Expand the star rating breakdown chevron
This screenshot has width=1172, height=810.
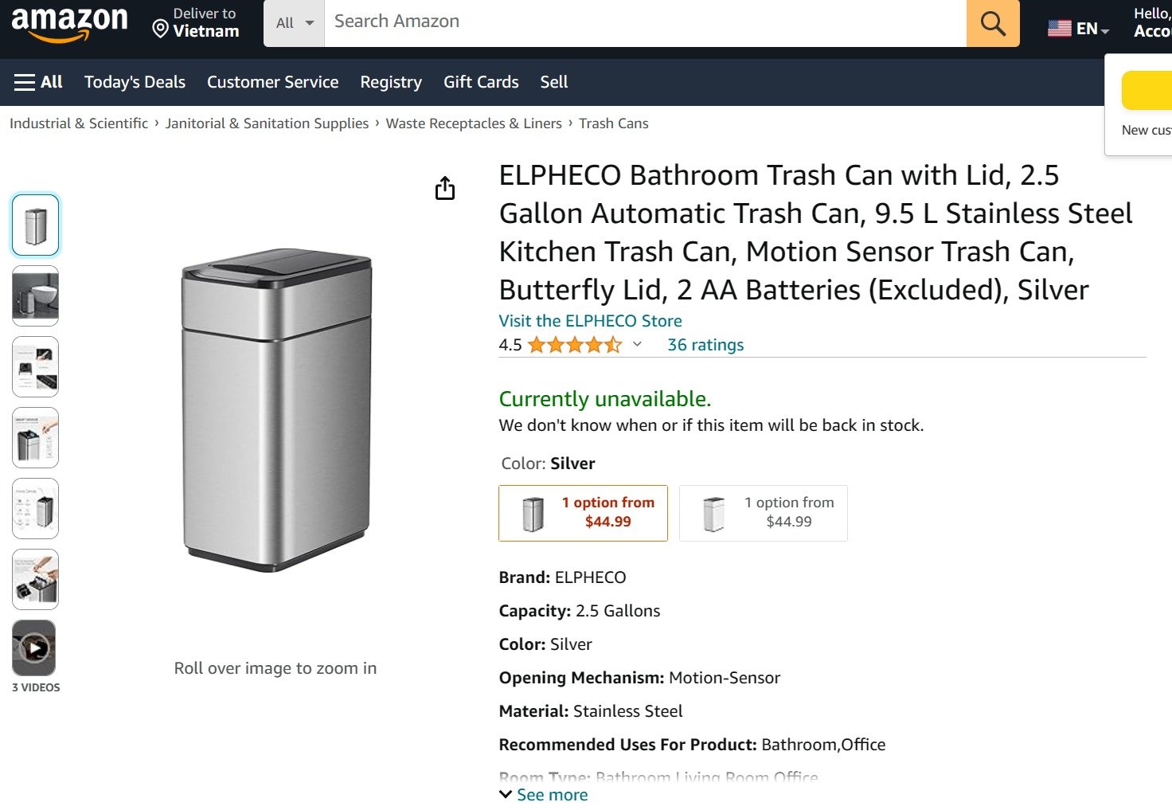pyautogui.click(x=636, y=346)
